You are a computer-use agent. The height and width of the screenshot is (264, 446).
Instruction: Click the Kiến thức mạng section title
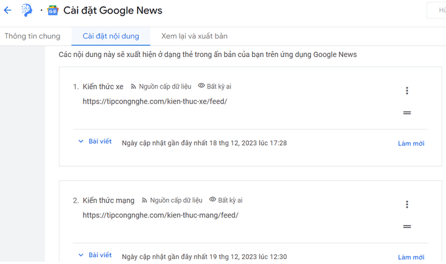click(108, 200)
